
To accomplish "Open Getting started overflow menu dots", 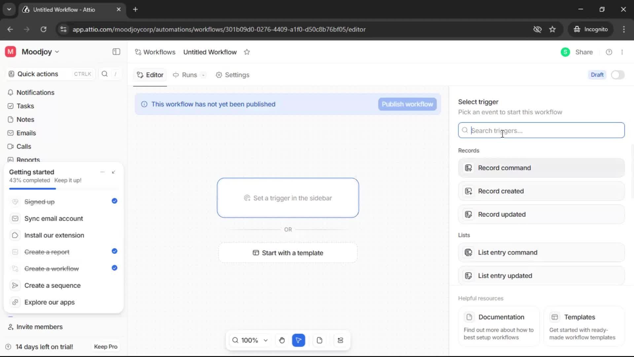I will pos(102,172).
